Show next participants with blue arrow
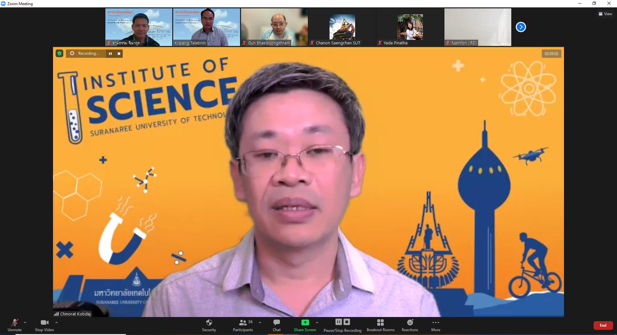 coord(521,27)
